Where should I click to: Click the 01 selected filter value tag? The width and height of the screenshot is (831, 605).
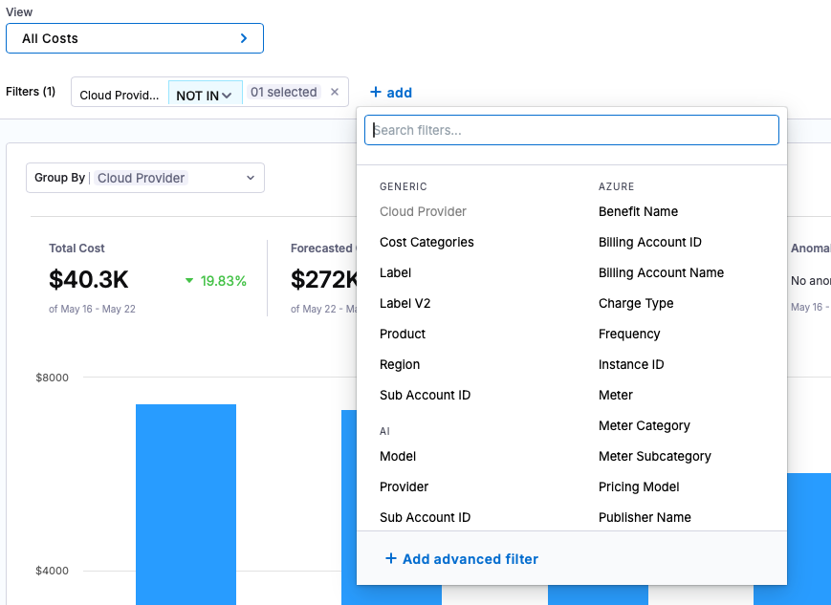pyautogui.click(x=284, y=92)
